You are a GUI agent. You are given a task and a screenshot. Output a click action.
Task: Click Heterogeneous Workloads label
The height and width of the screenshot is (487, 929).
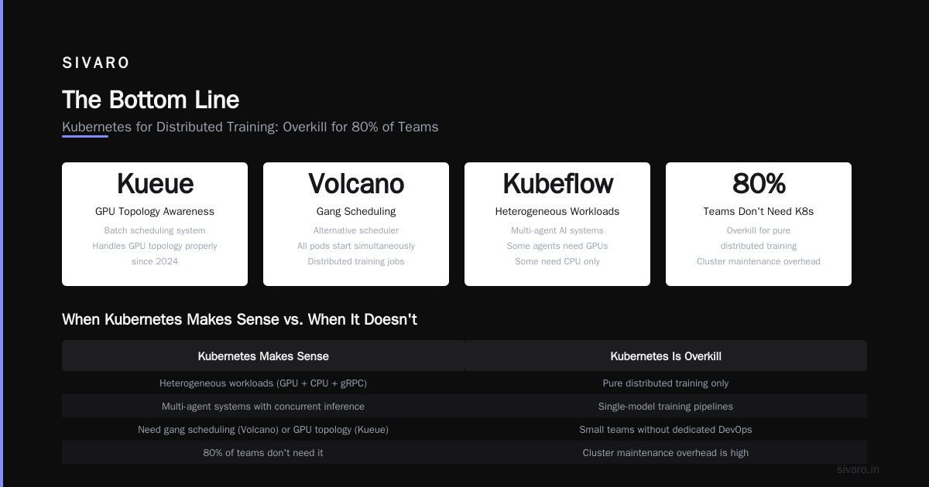pyautogui.click(x=557, y=211)
